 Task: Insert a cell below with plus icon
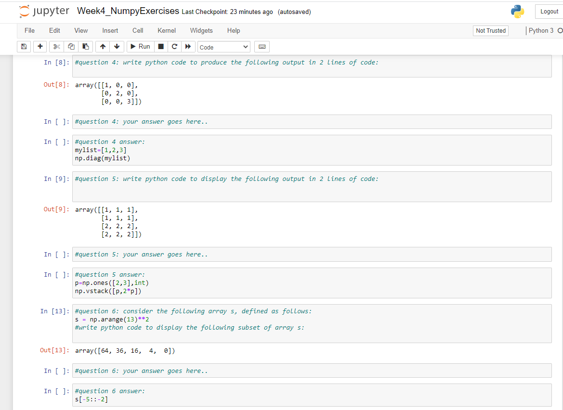pyautogui.click(x=40, y=47)
